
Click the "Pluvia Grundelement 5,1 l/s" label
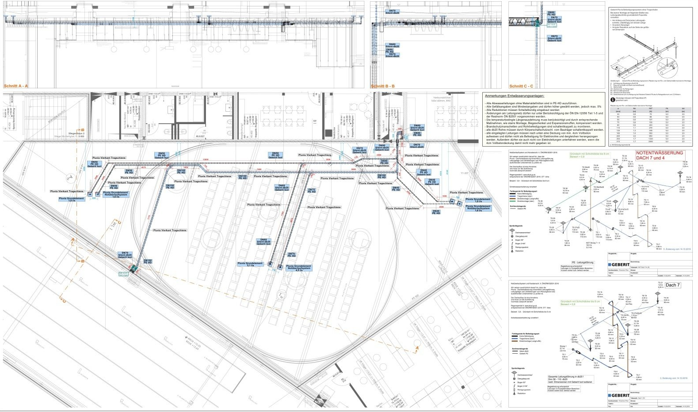point(250,265)
